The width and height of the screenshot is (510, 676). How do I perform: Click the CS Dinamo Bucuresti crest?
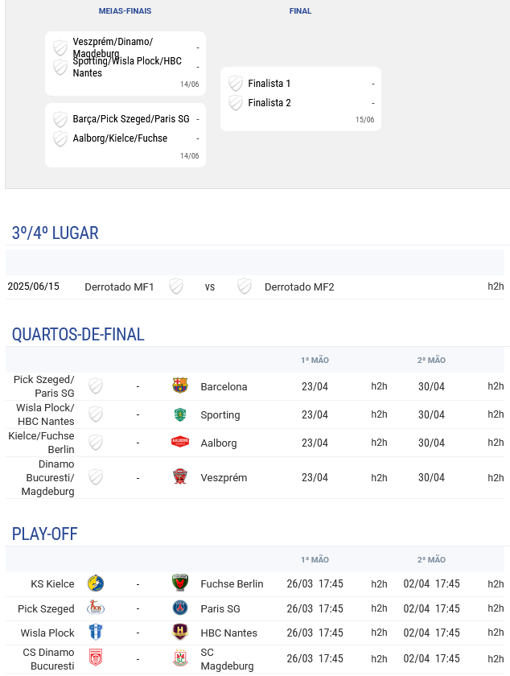(x=96, y=658)
